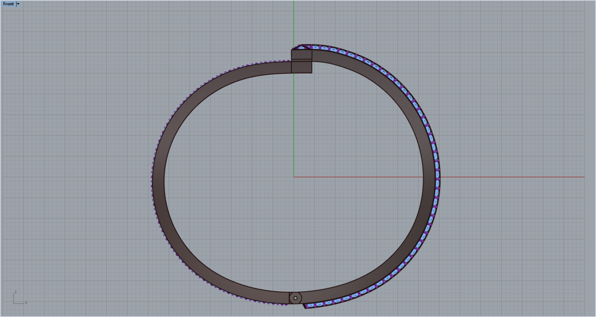This screenshot has height=317, width=596.
Task: Click the horizontal seam line on clasp box
Action: point(301,60)
